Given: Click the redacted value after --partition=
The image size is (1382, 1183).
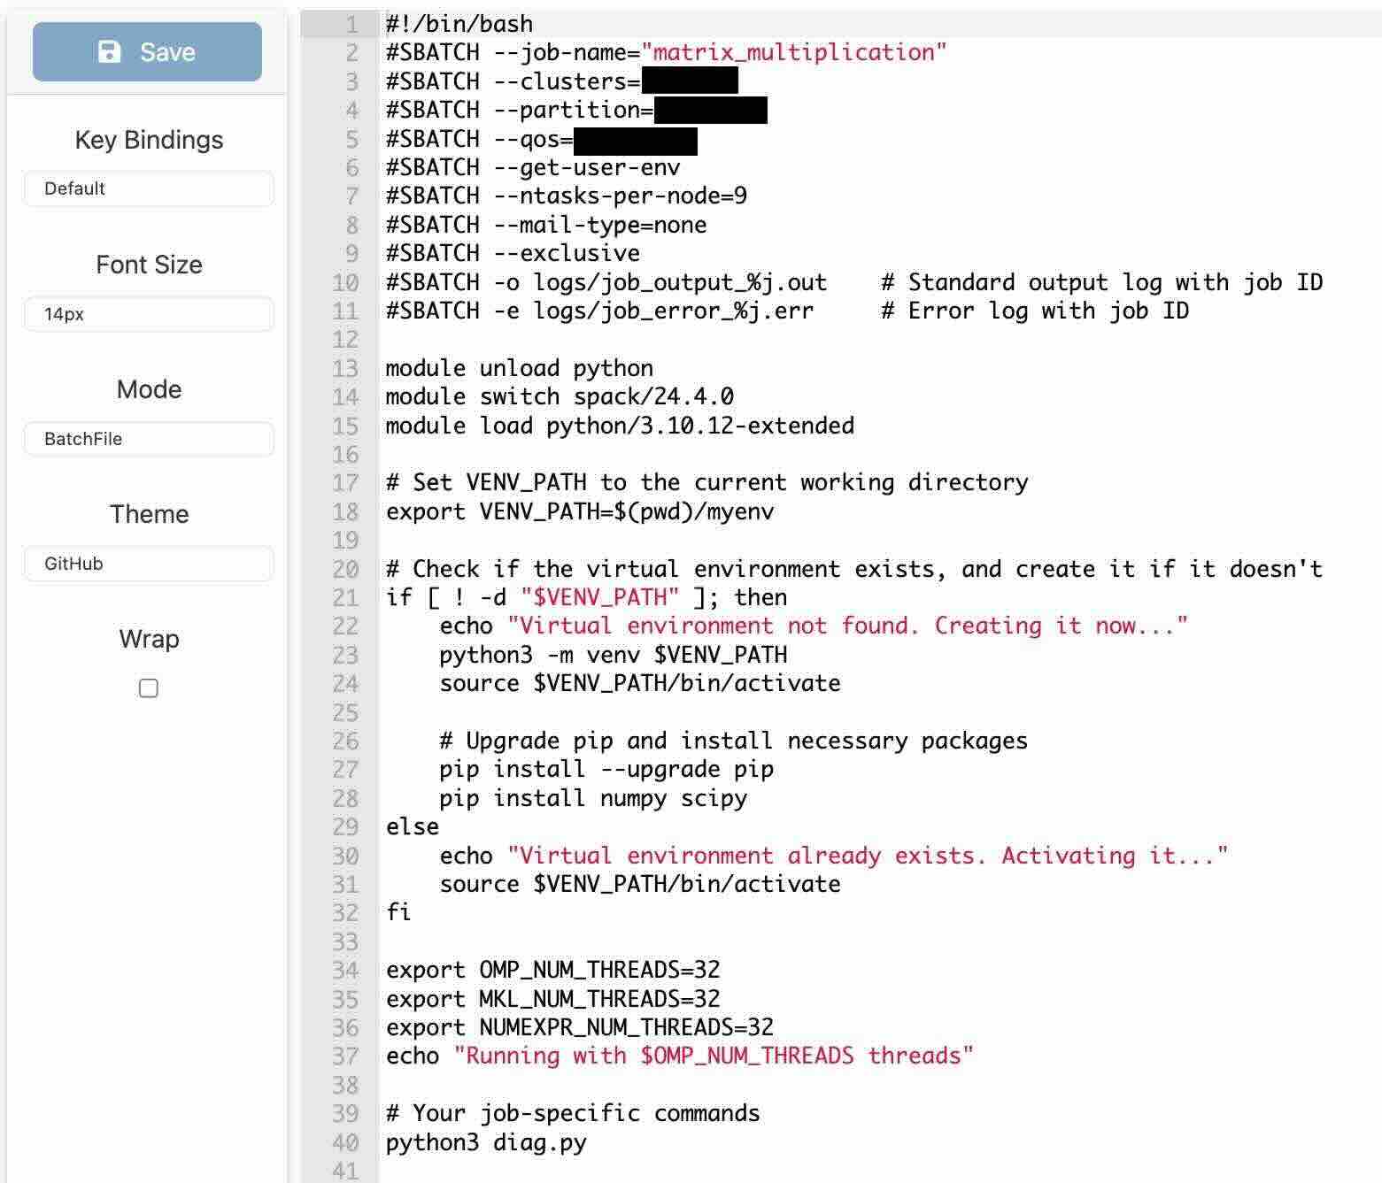Looking at the screenshot, I should (x=710, y=111).
